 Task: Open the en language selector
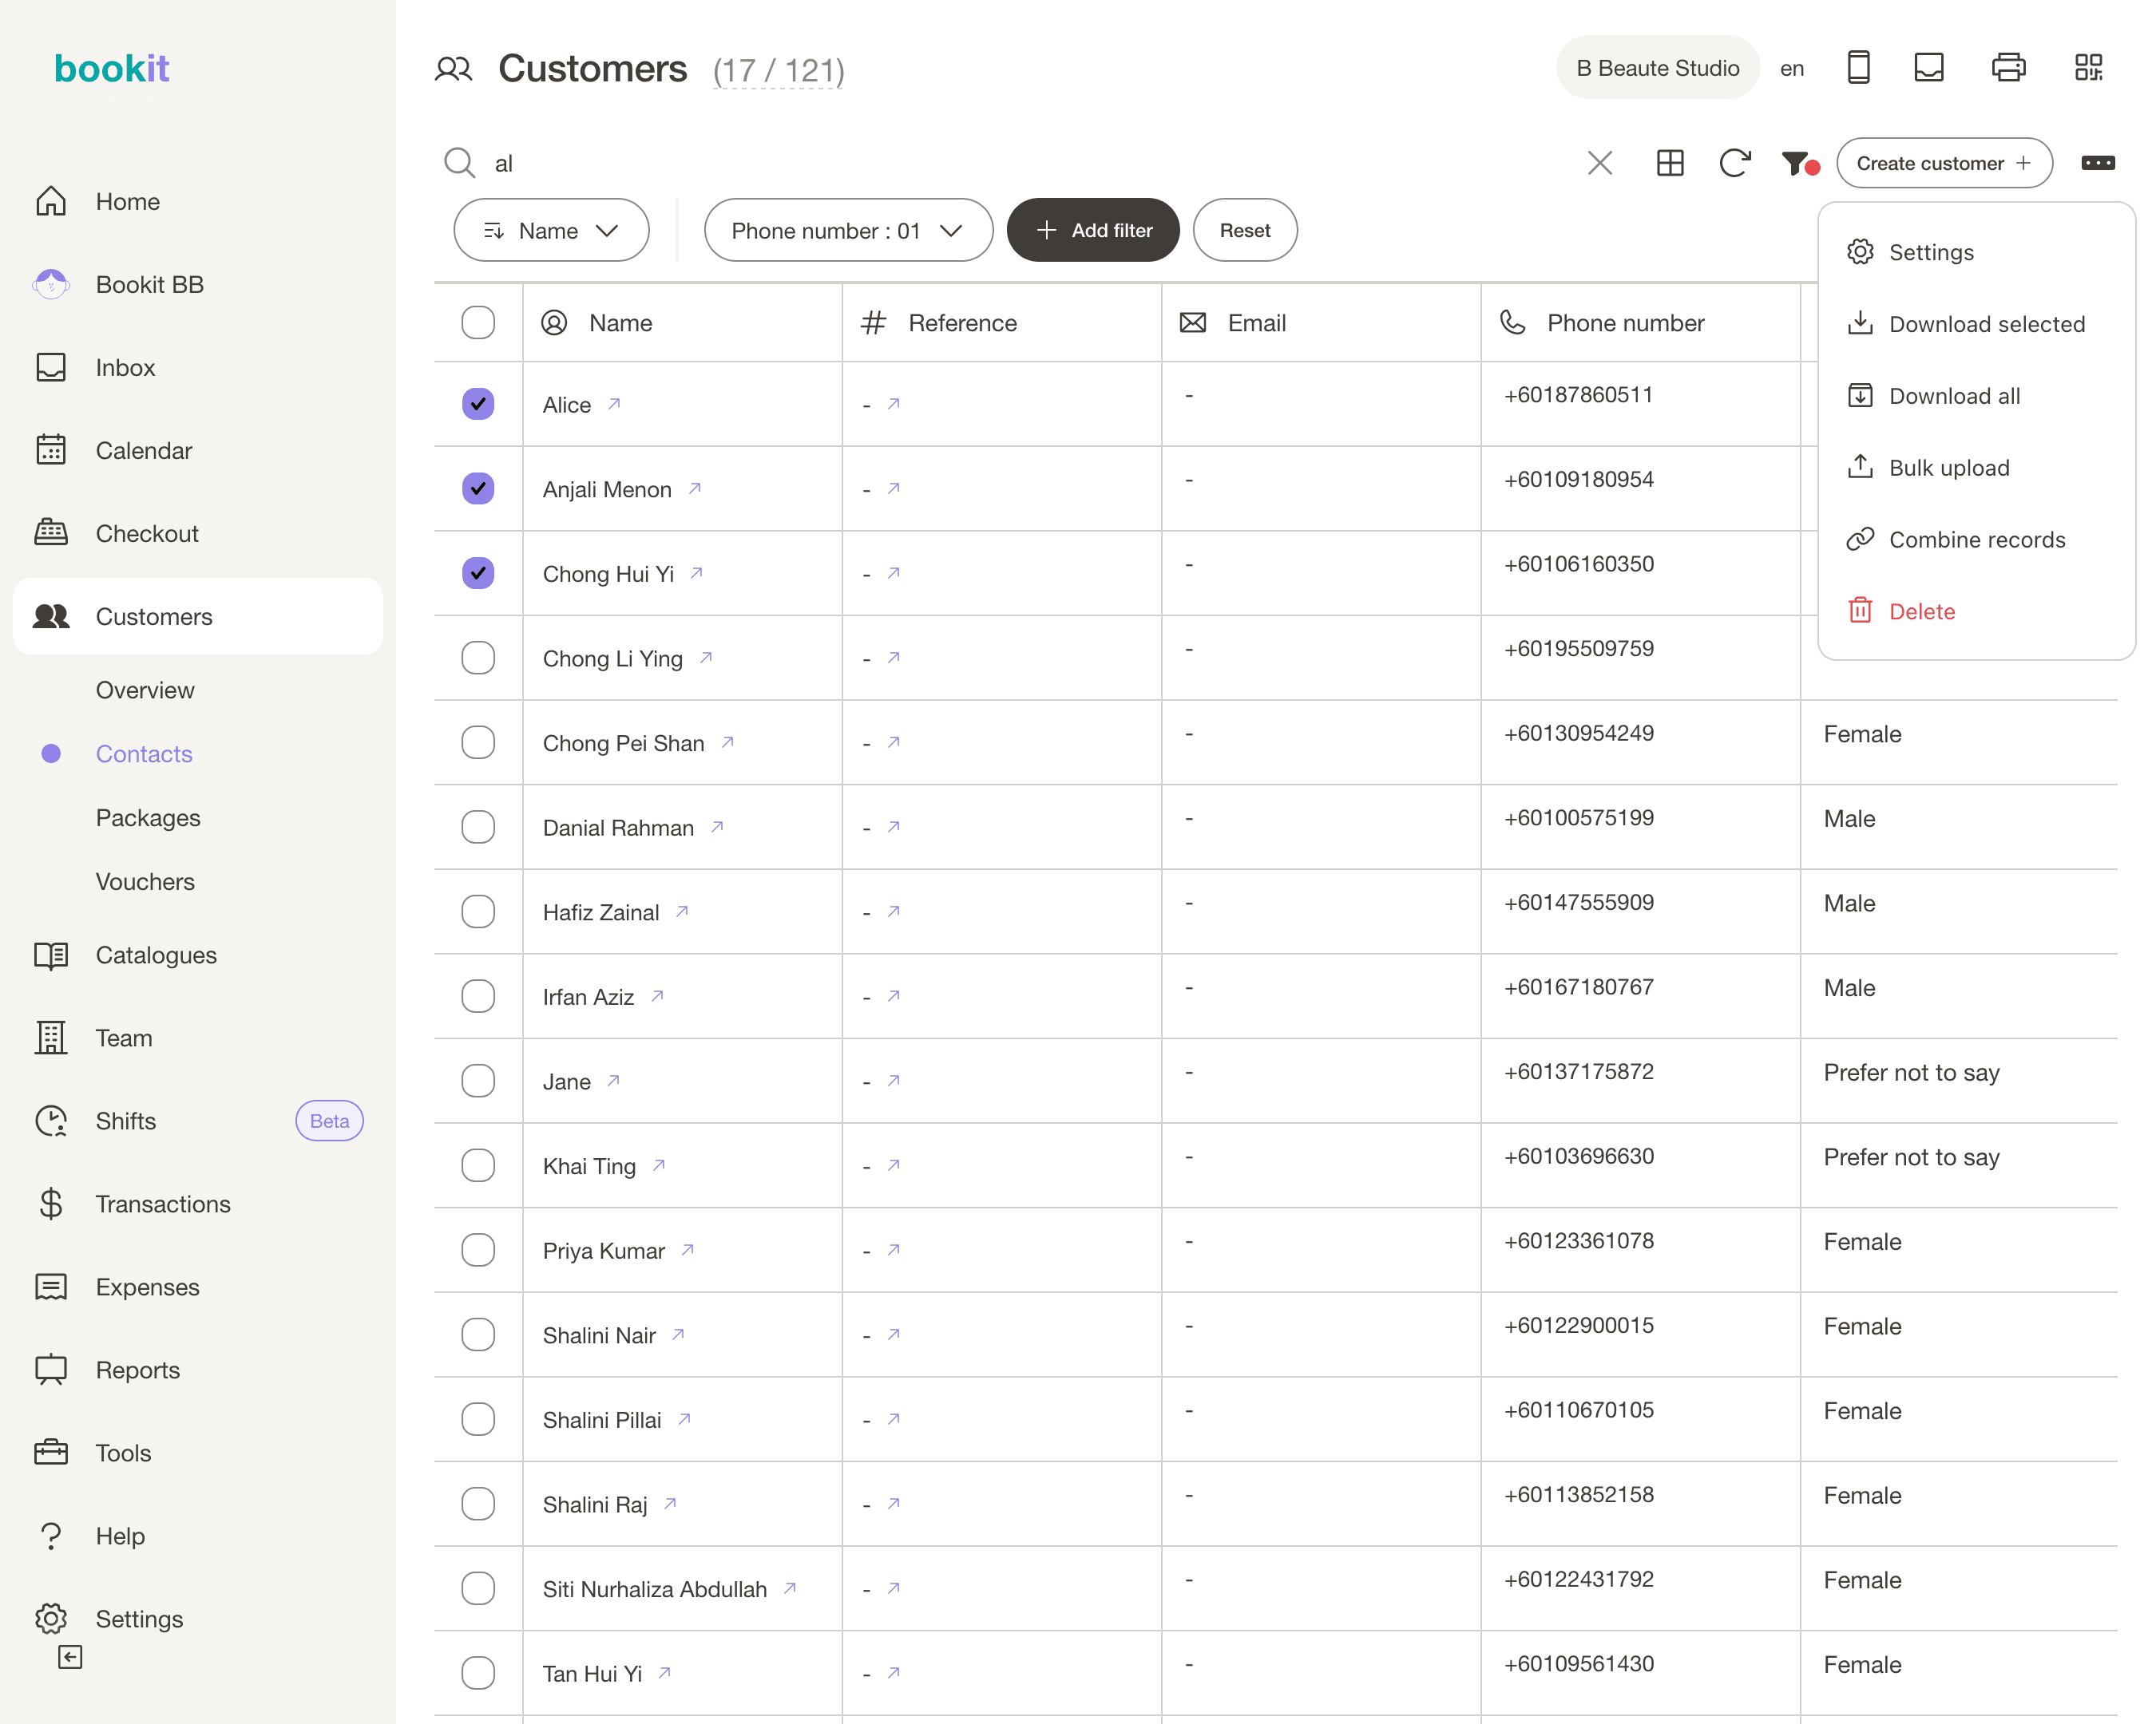[x=1792, y=68]
